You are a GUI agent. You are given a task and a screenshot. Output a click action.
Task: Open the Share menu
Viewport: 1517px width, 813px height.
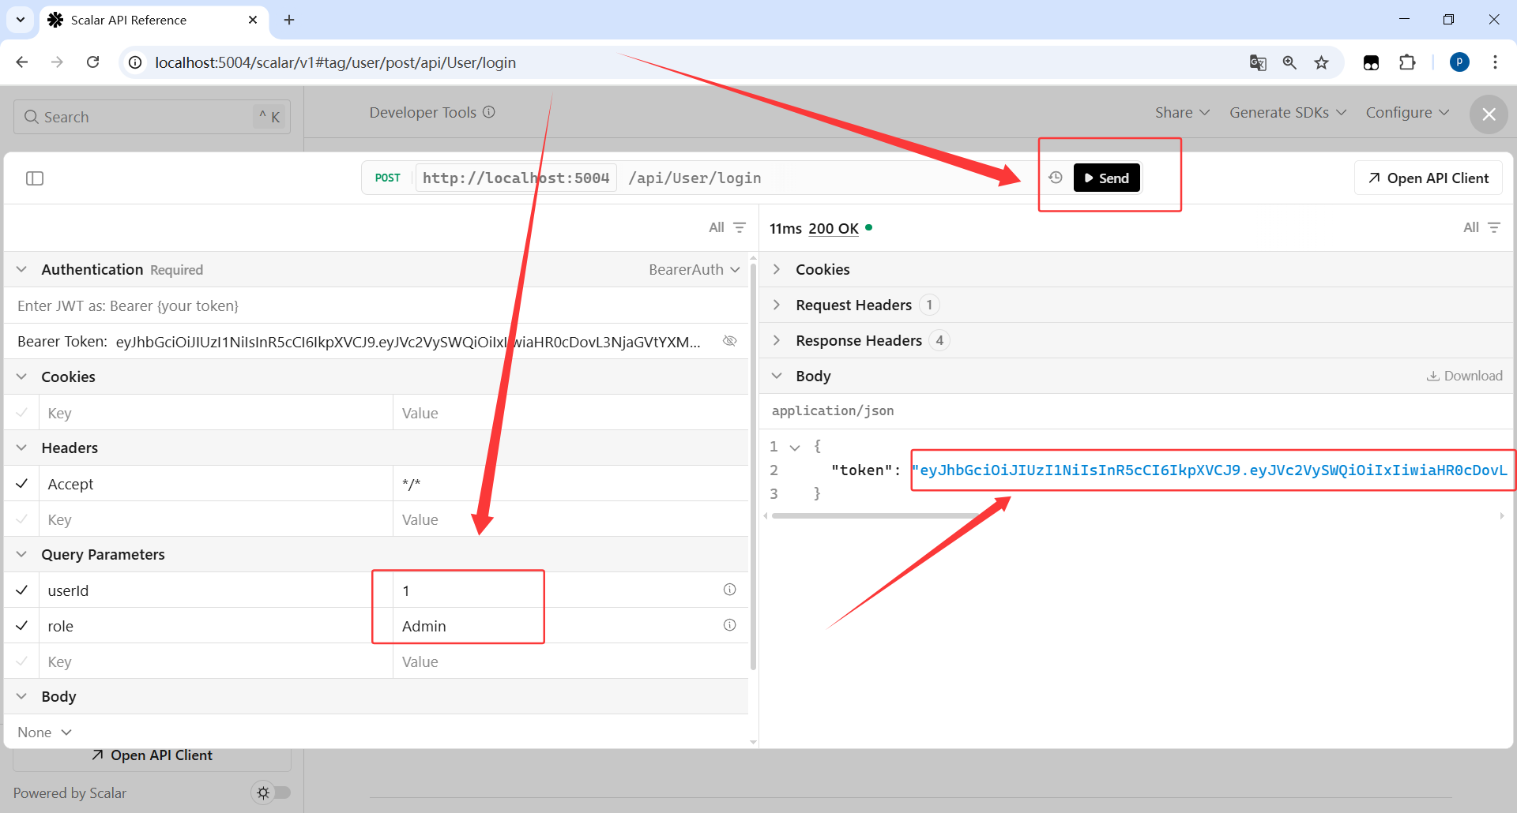point(1182,112)
